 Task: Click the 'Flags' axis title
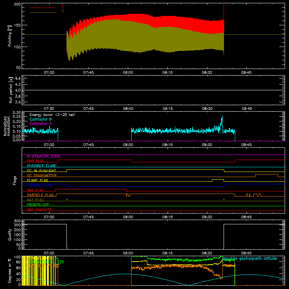pyautogui.click(x=14, y=180)
